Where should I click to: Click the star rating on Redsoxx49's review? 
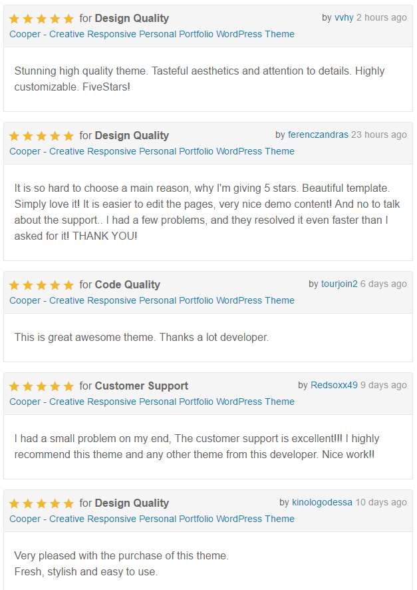(41, 386)
